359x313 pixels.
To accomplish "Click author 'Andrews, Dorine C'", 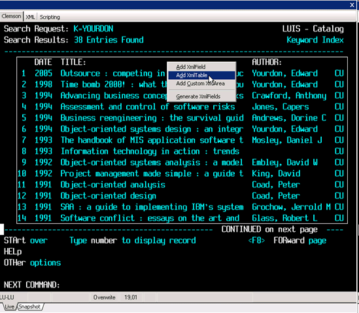I will coord(289,118).
